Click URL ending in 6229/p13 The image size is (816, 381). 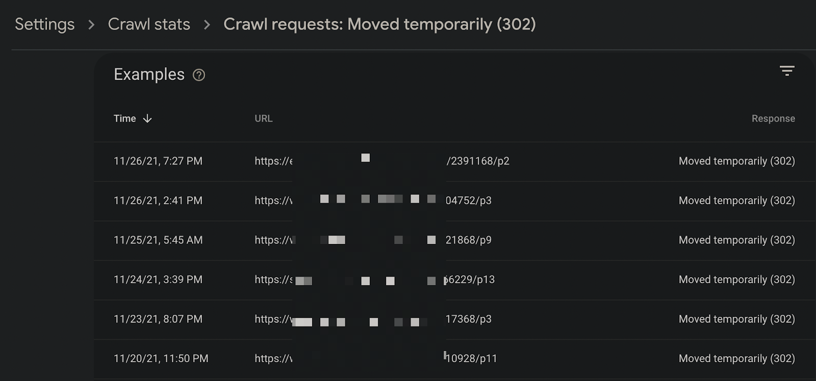point(375,280)
